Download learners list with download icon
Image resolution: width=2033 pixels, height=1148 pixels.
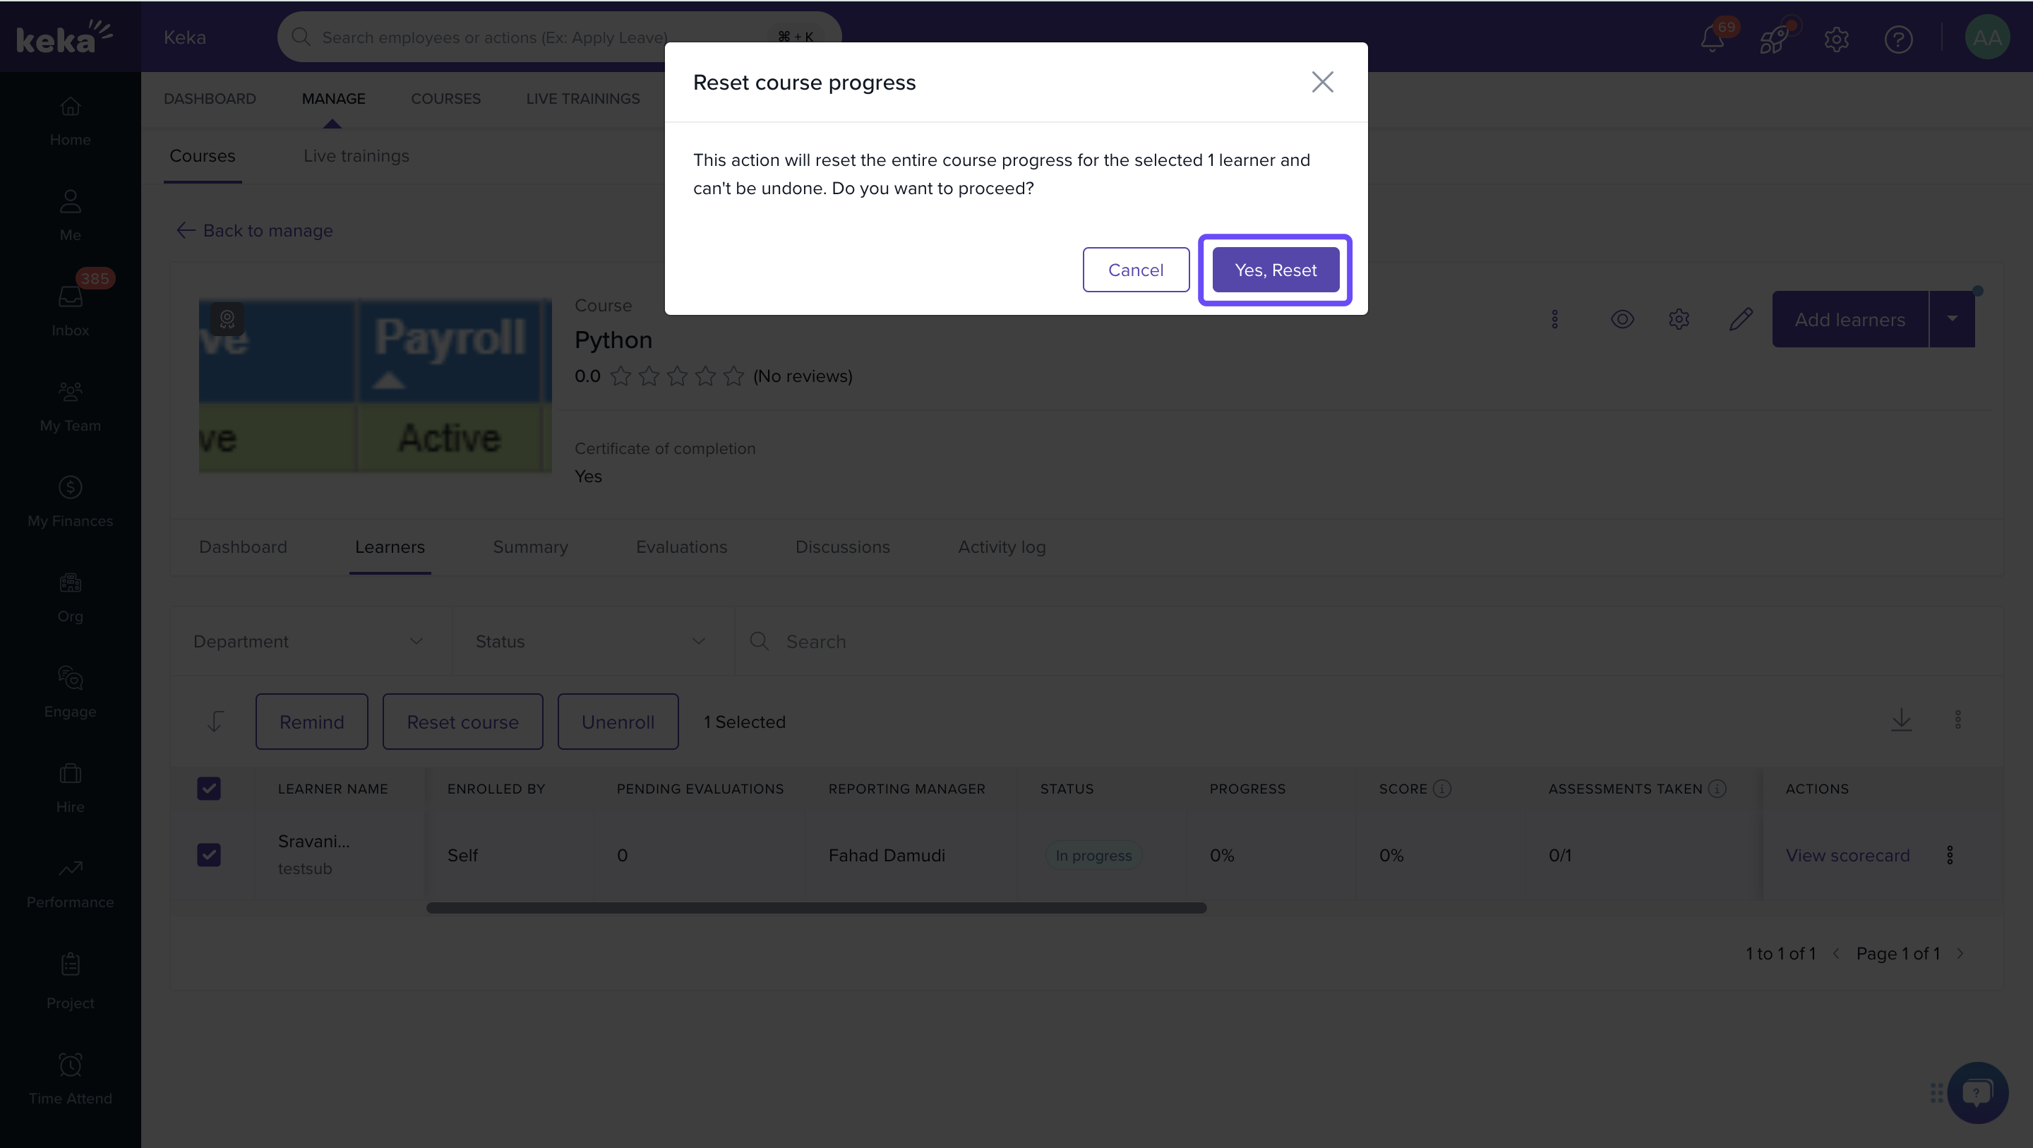pos(1901,720)
